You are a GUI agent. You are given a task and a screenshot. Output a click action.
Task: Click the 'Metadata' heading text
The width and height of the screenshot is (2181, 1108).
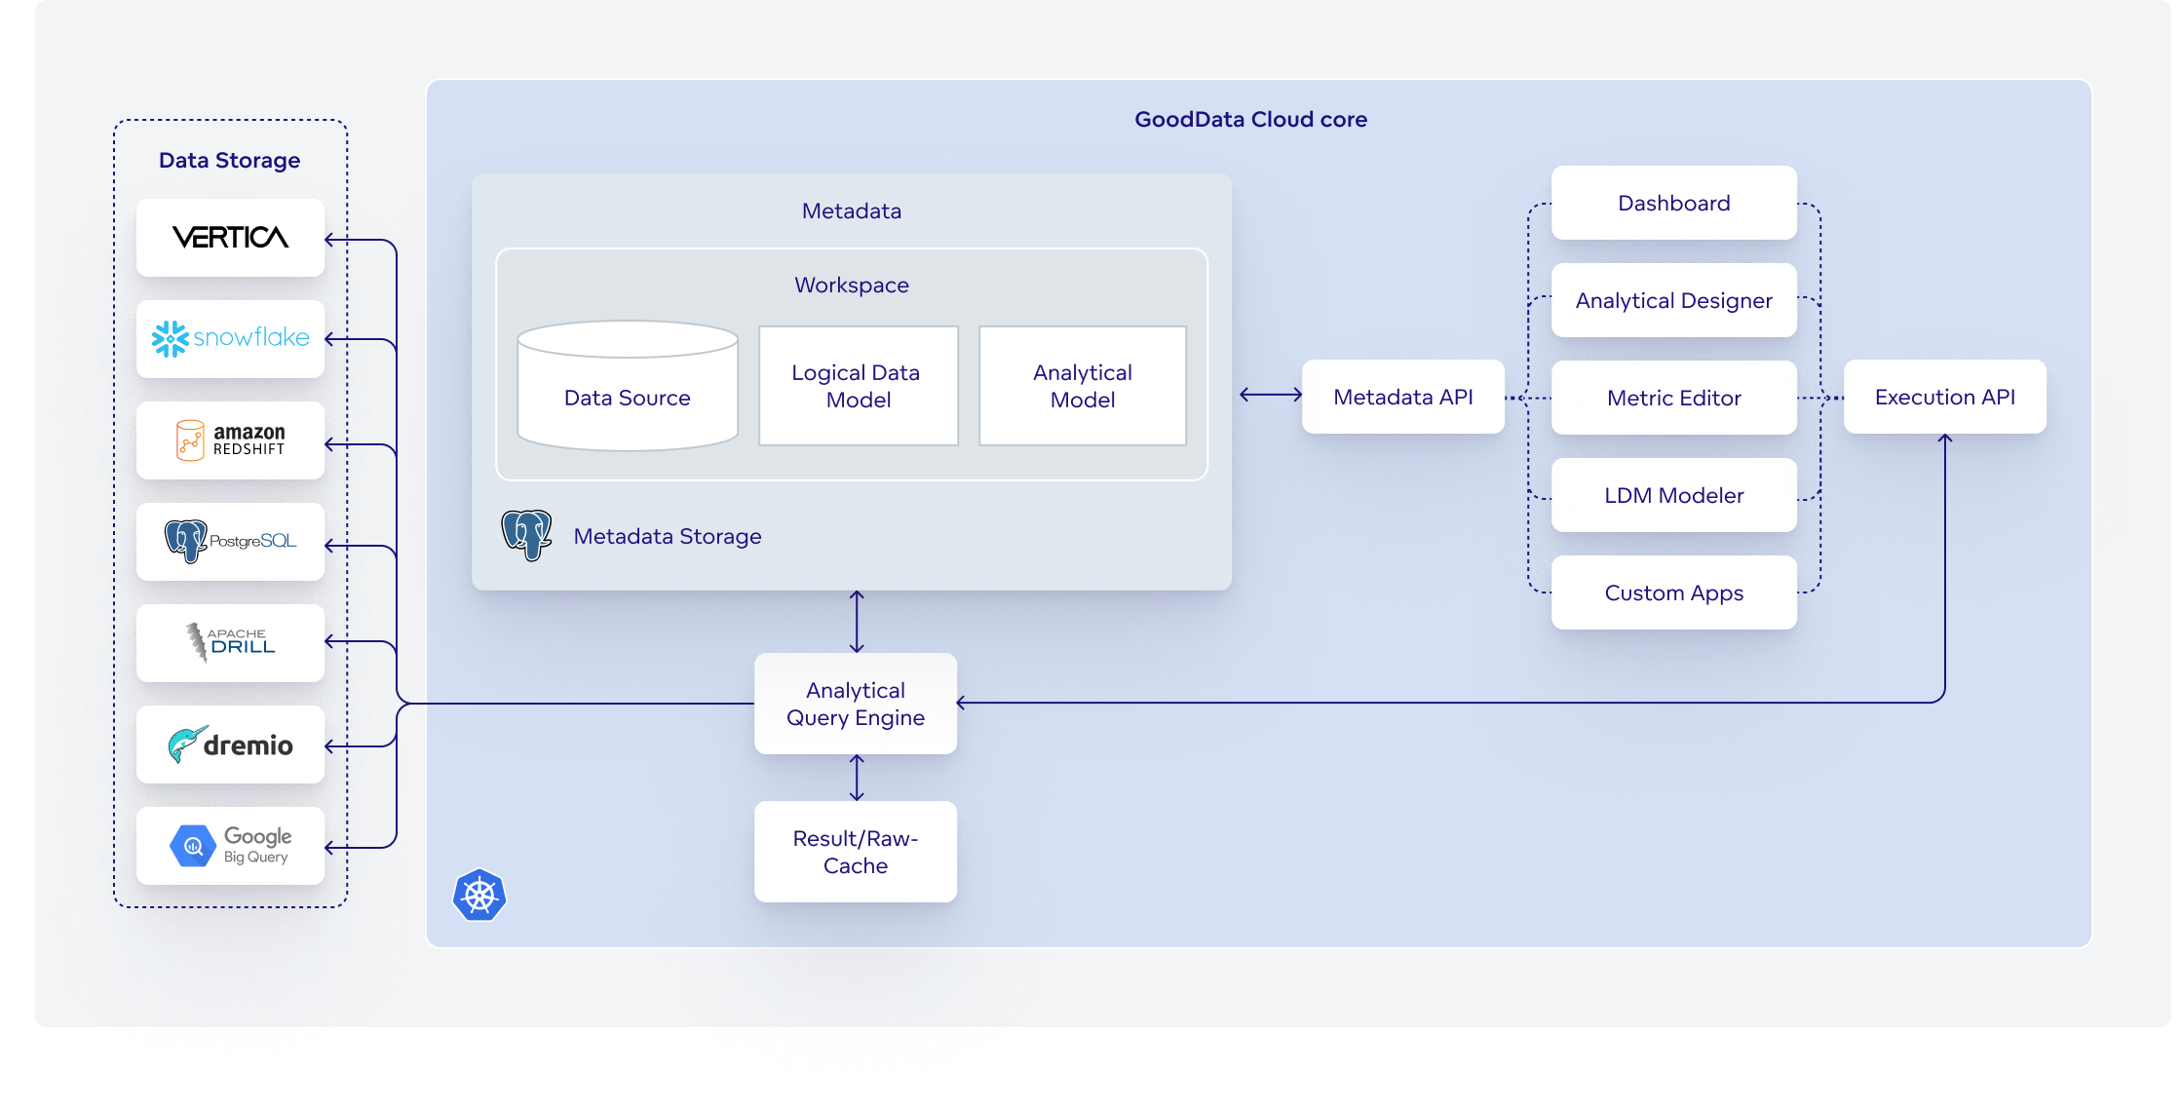click(852, 210)
